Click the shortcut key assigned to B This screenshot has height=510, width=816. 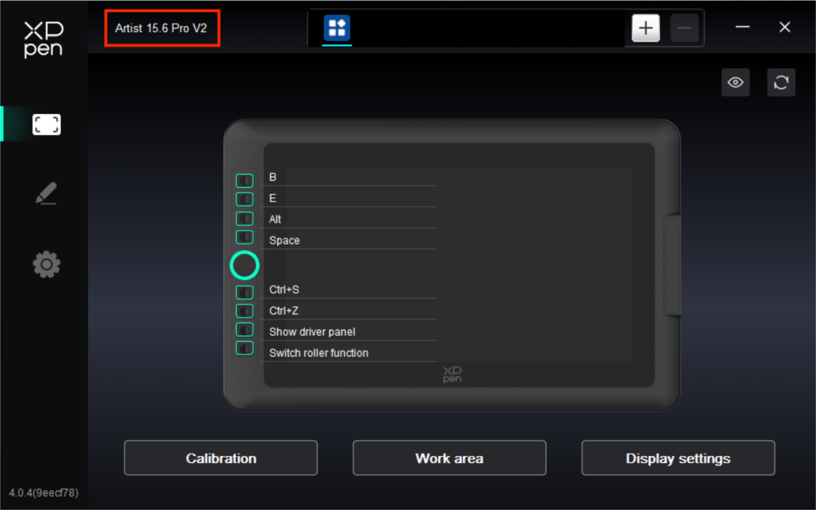tap(245, 180)
